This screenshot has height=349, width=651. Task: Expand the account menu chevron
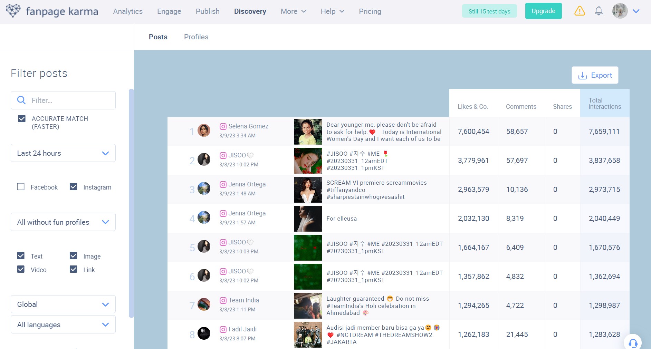pos(636,11)
